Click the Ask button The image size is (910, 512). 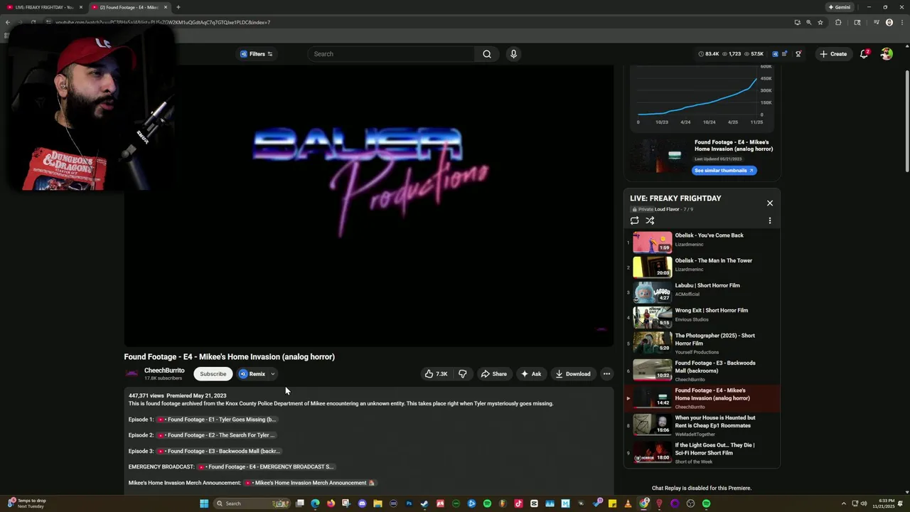pos(530,374)
